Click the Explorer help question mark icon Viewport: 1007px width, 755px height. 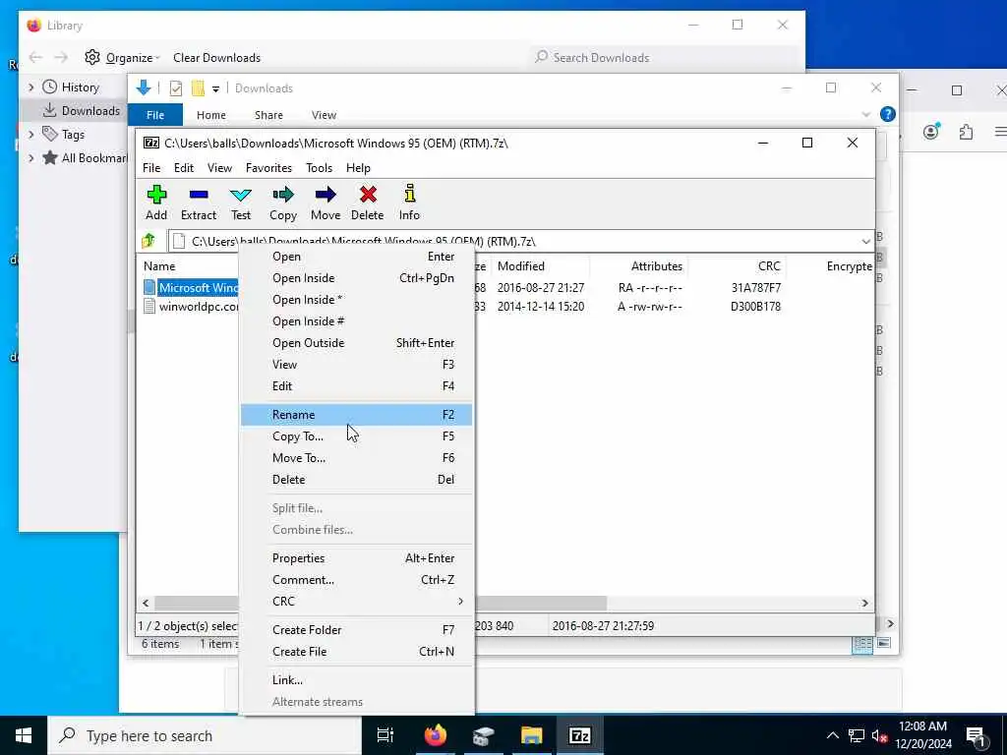coord(888,114)
